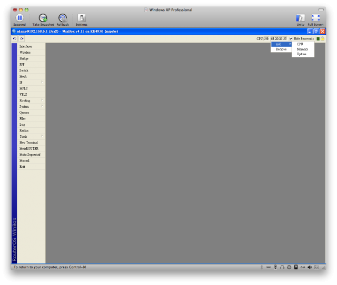The height and width of the screenshot is (285, 337).
Task: Click the network adapter arrows icon
Action: (x=303, y=267)
